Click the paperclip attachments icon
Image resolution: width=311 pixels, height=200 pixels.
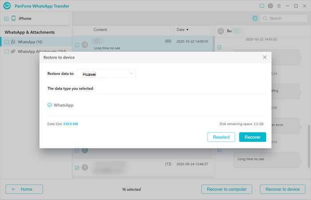coord(13,51)
